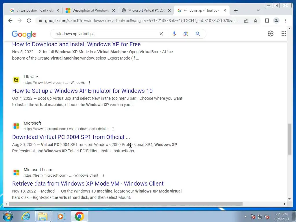296x222 pixels.
Task: Search by image with Google Lens icon
Action: tap(186, 34)
